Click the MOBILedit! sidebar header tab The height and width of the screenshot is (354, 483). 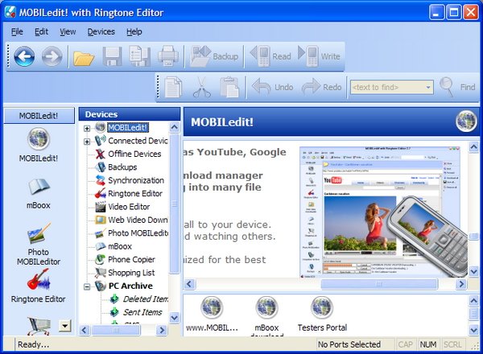pos(39,116)
